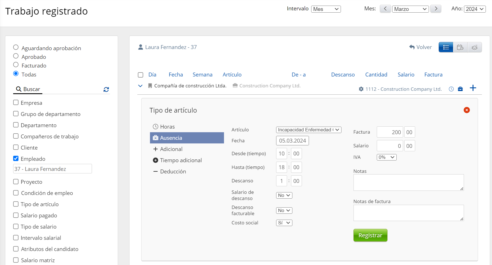Switch to the list view icon

(x=446, y=47)
